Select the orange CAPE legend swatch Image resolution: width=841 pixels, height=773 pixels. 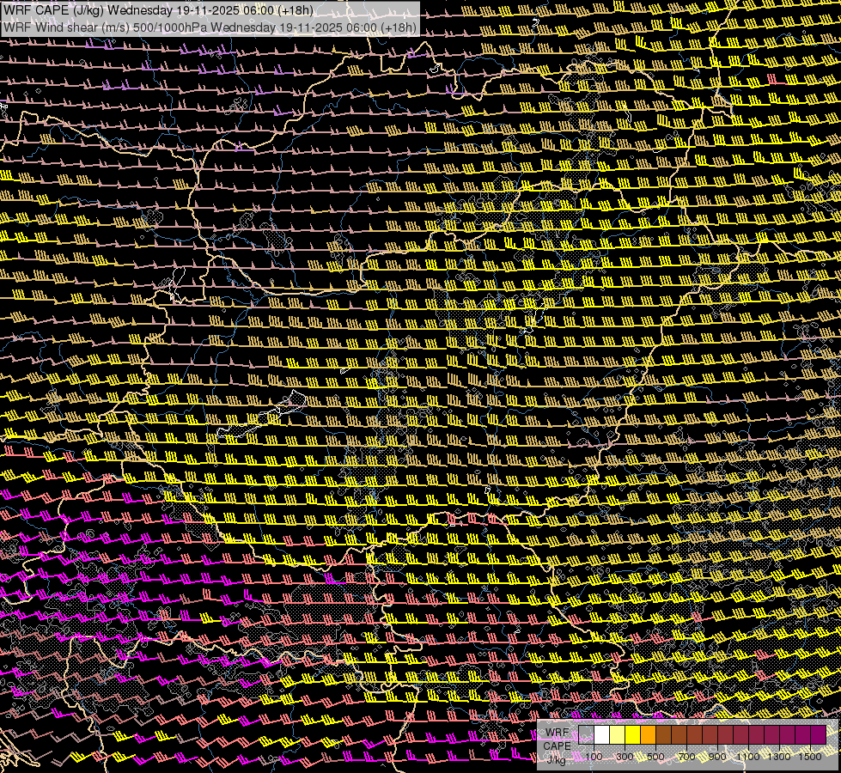(648, 734)
